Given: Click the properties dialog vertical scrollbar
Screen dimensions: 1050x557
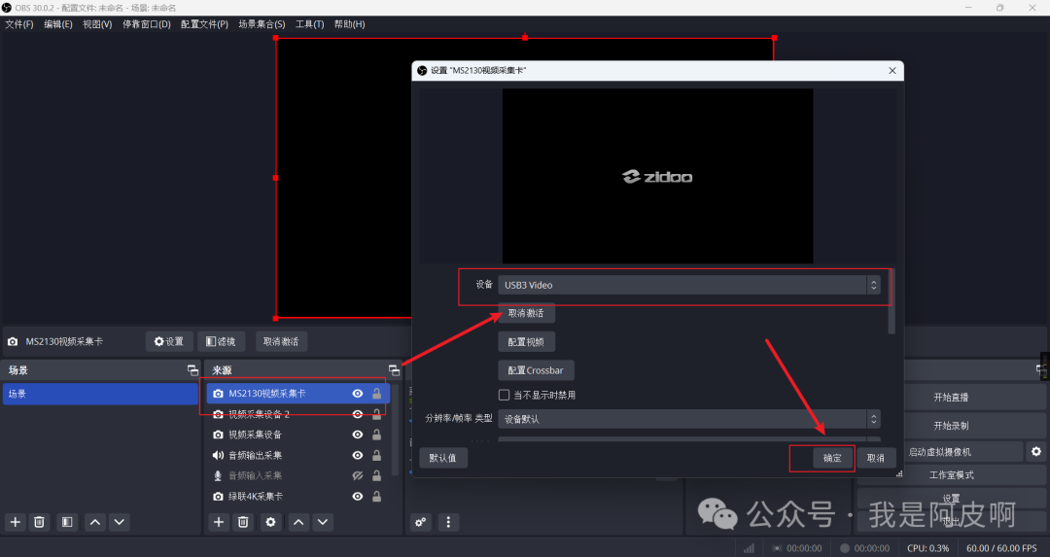Looking at the screenshot, I should [x=892, y=319].
